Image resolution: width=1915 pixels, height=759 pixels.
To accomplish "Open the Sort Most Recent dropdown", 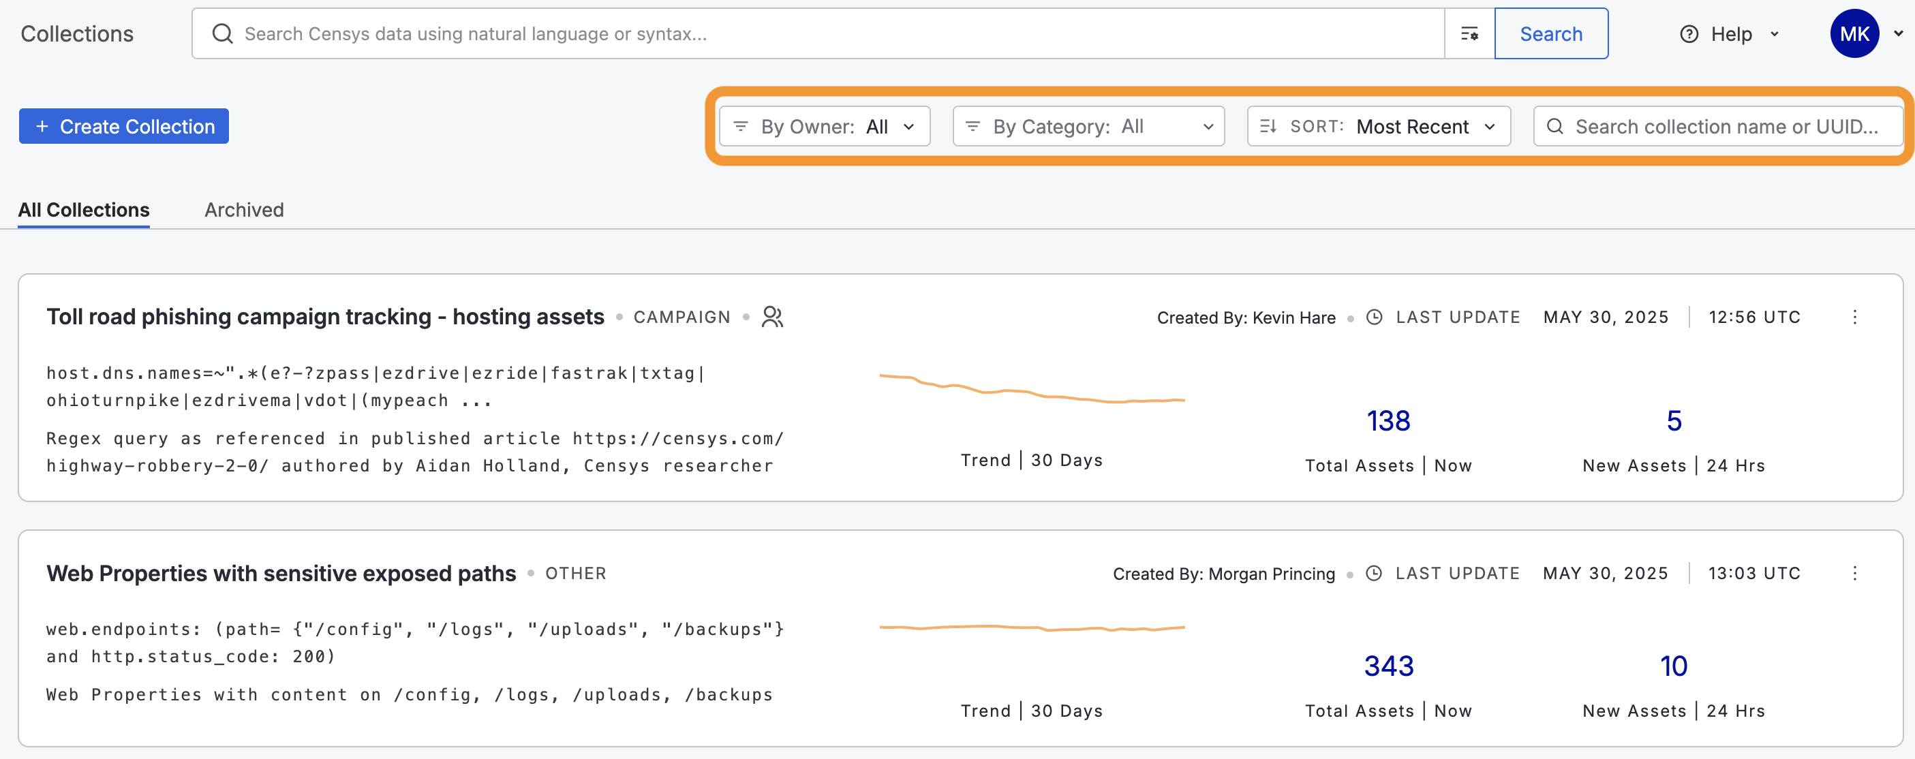I will click(x=1378, y=126).
